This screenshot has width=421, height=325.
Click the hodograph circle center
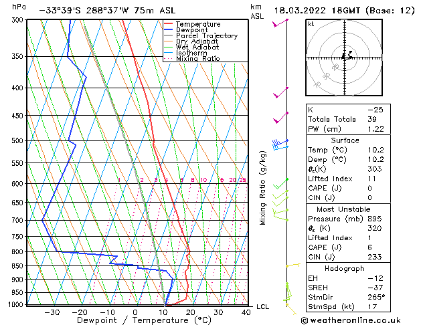click(343, 58)
